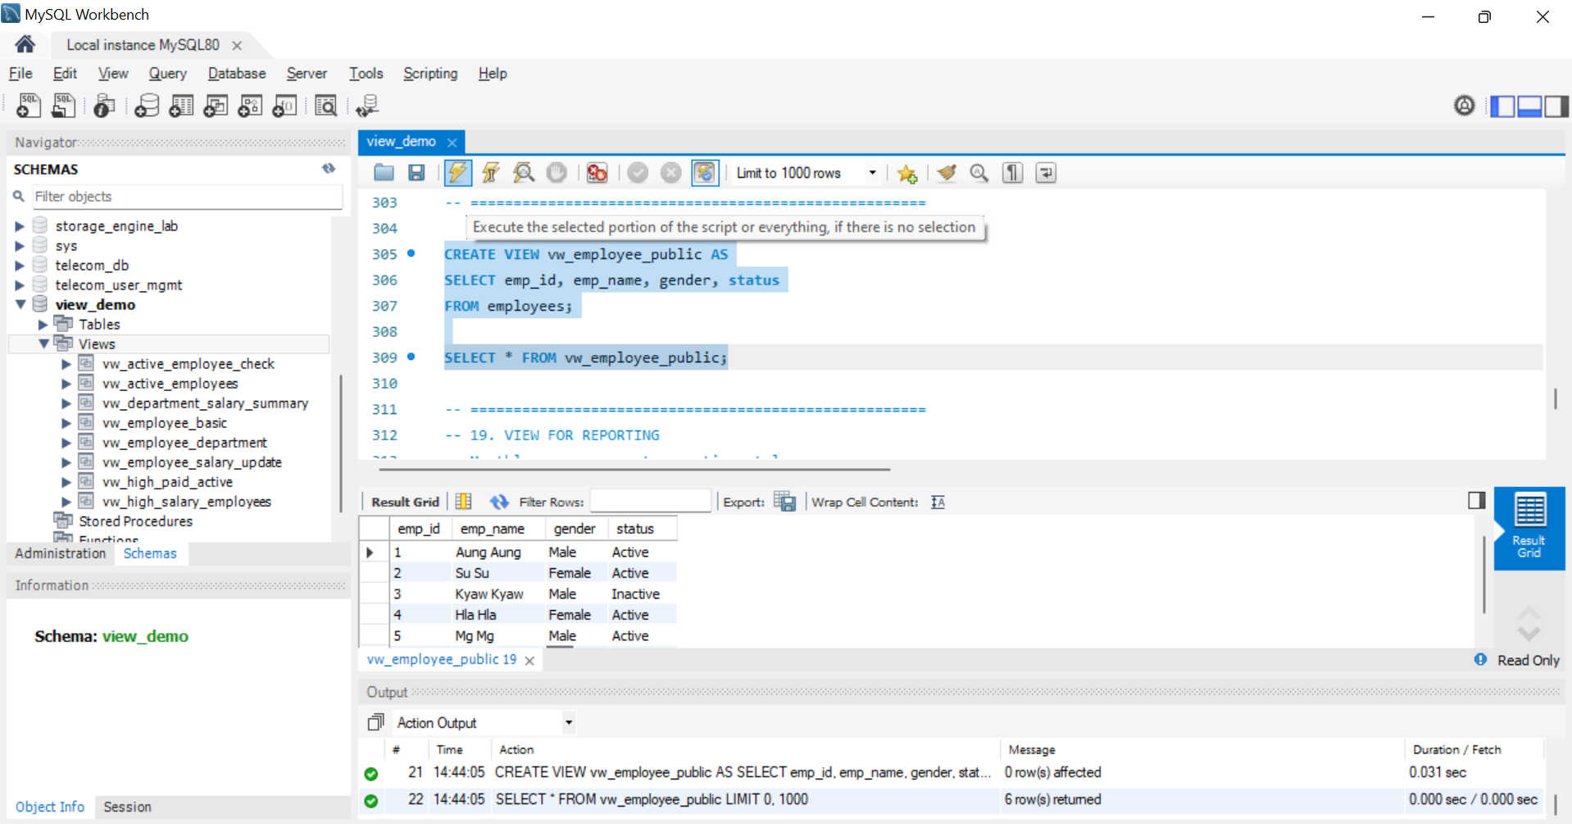Switch to Administration tab
Viewport: 1572px width, 824px height.
61,553
